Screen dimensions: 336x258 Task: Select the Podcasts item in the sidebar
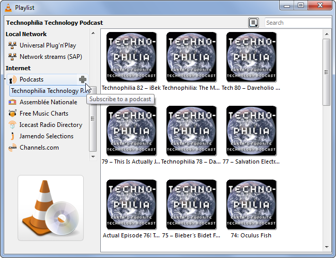coord(32,79)
